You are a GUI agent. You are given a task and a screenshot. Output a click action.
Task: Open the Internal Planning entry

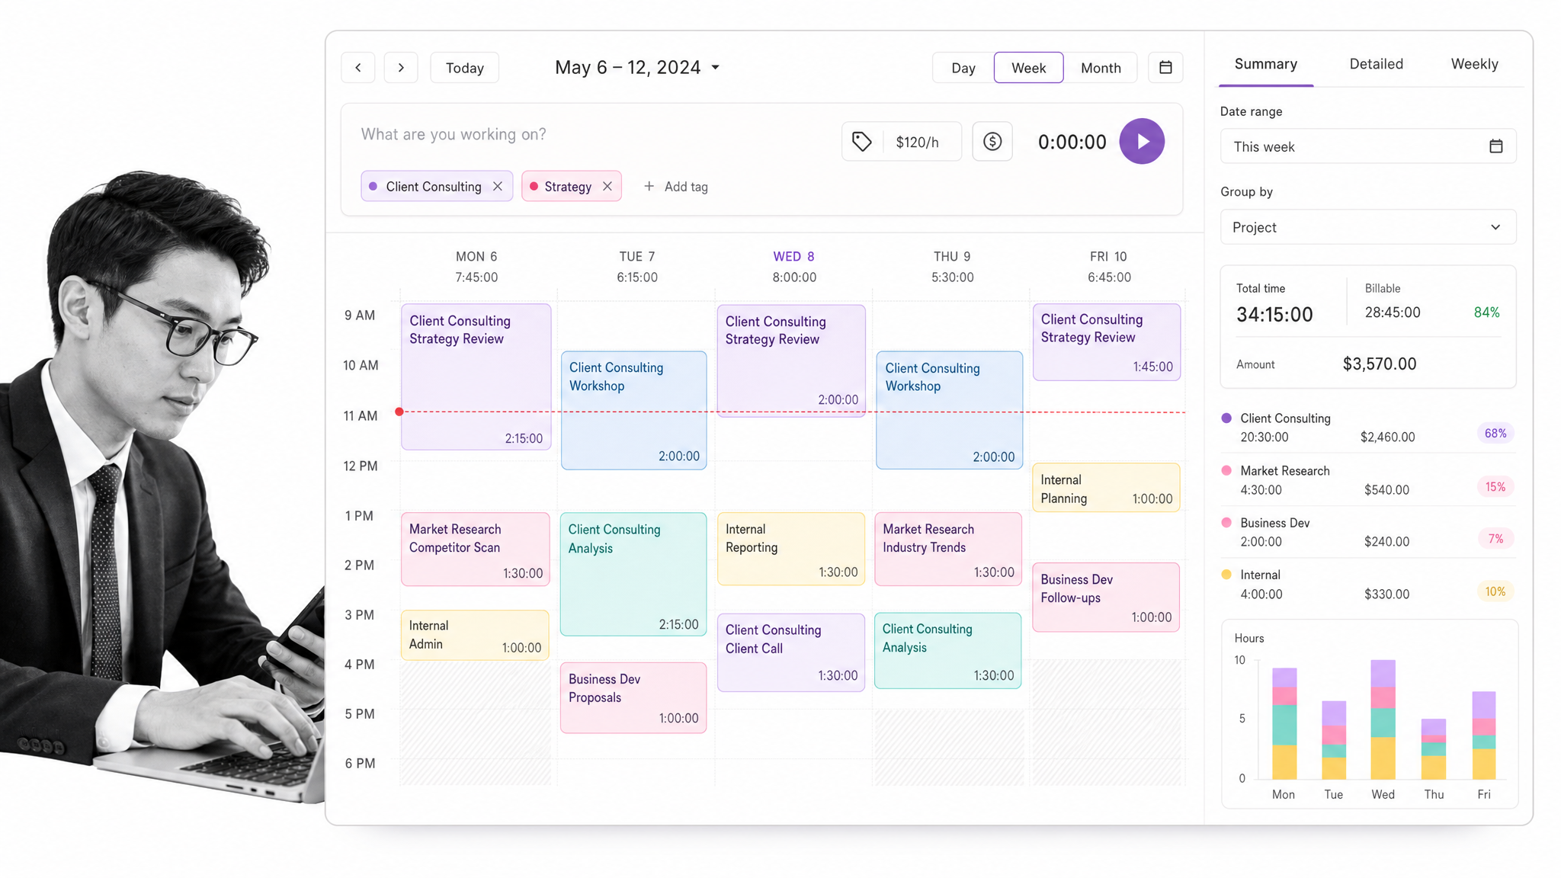click(x=1106, y=488)
